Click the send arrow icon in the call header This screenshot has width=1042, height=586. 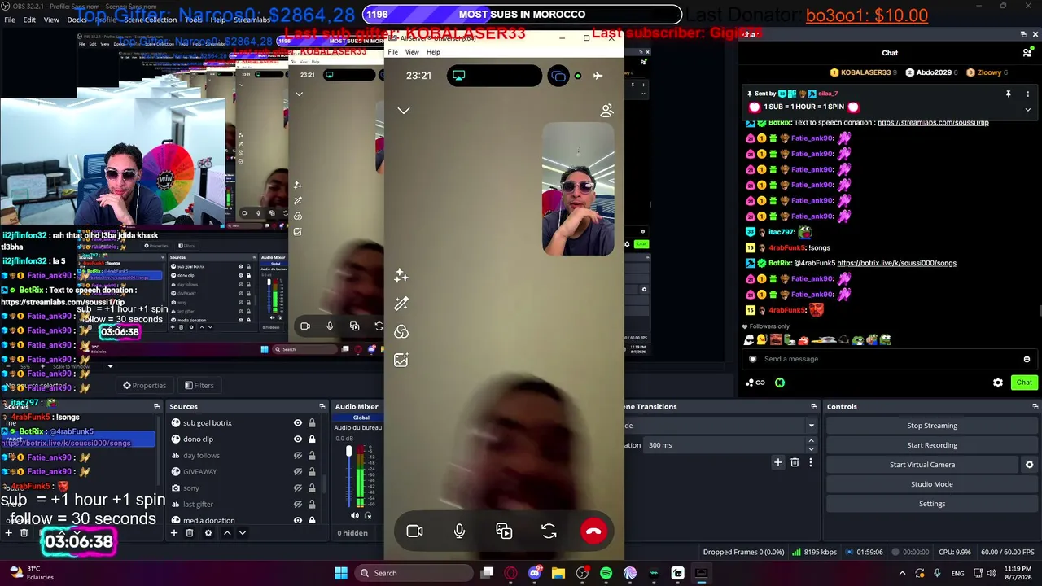click(x=598, y=76)
